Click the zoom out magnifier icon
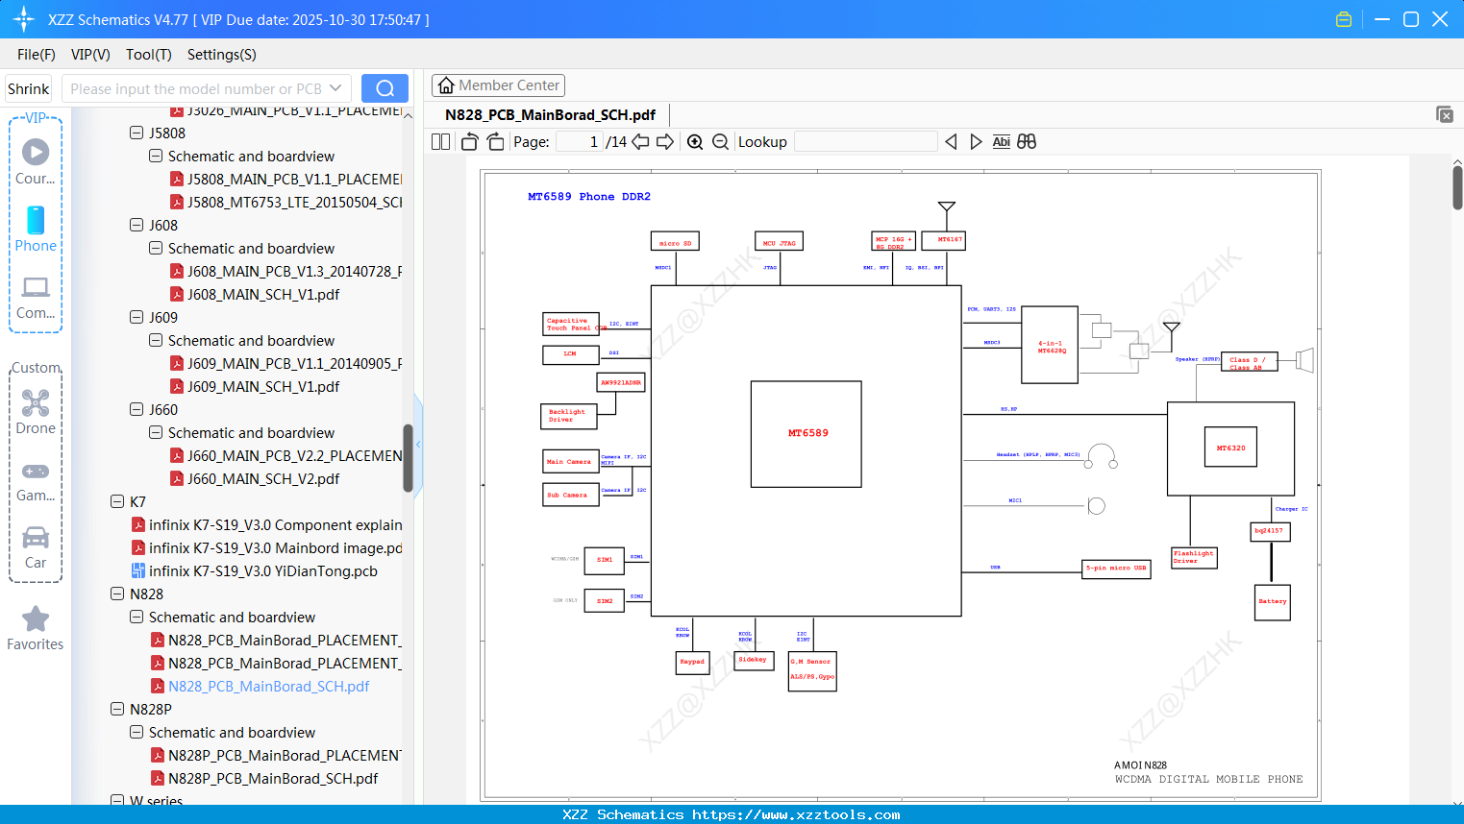 tap(720, 142)
